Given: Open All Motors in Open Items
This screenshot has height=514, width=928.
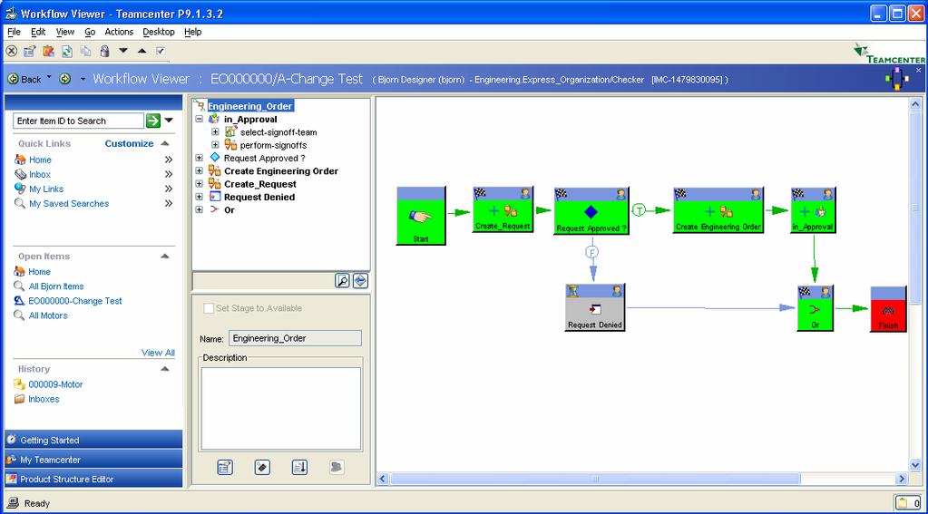Looking at the screenshot, I should click(48, 315).
